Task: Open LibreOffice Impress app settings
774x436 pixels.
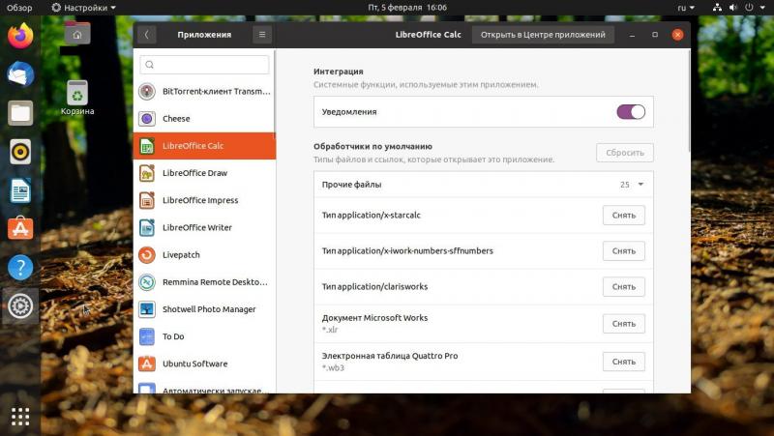Action: [x=203, y=200]
